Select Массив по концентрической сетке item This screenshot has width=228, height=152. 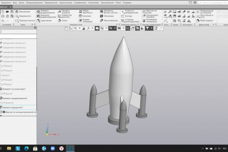pos(18,112)
